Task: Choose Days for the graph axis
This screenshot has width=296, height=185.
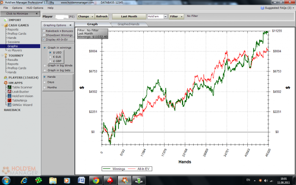Action: (44, 82)
